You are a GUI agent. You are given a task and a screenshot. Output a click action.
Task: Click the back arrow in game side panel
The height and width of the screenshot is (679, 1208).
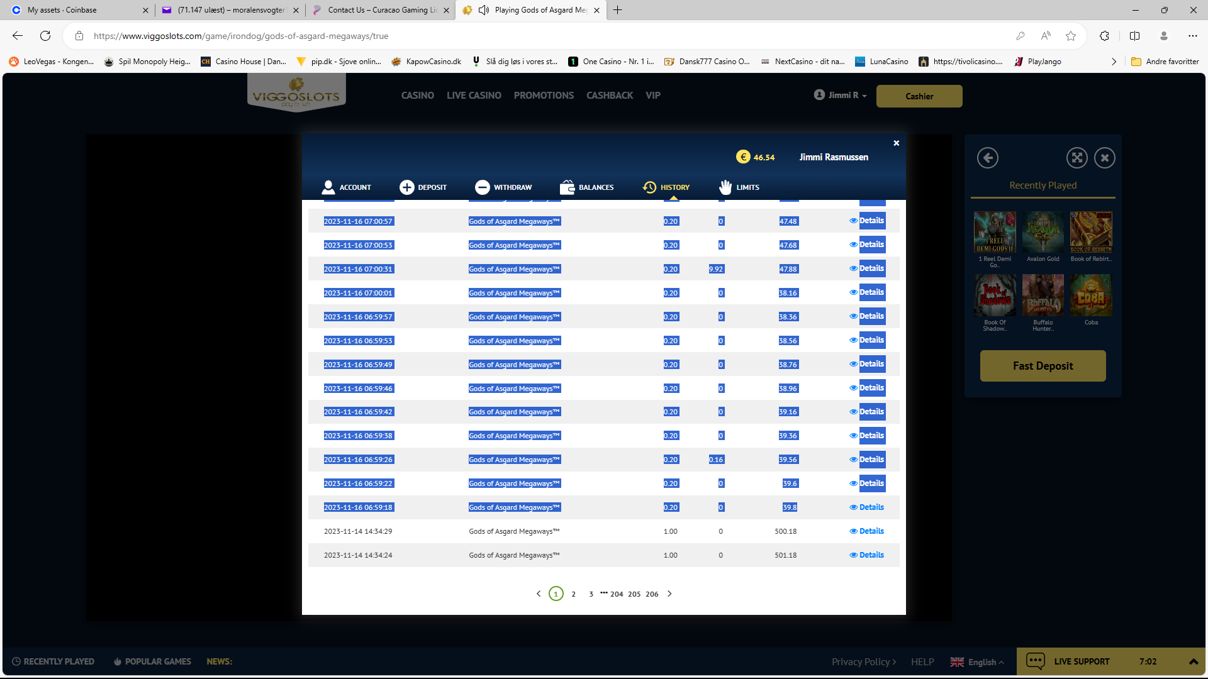[988, 158]
